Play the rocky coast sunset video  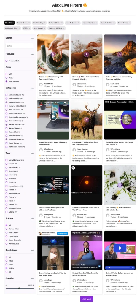click(120, 54)
